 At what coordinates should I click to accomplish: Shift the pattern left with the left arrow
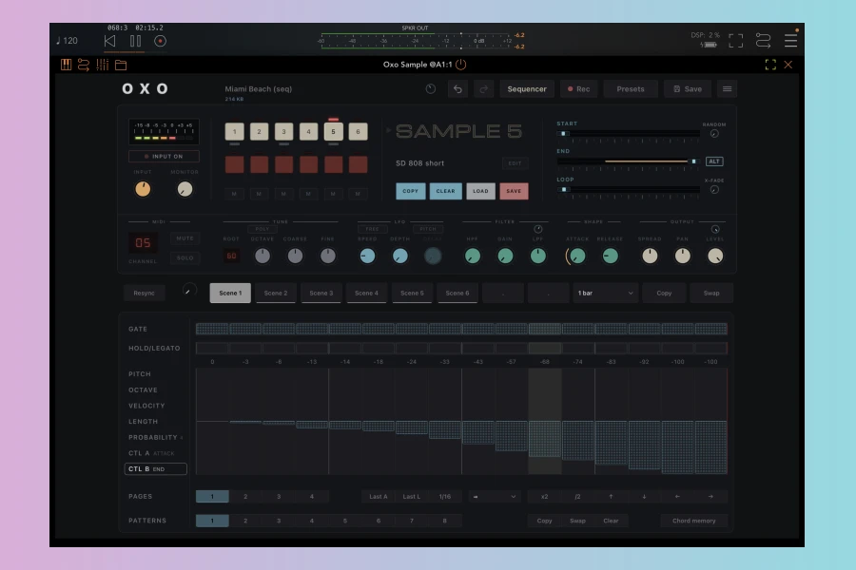677,496
